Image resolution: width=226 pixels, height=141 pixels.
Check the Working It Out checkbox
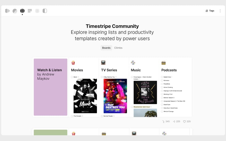tap(162, 94)
